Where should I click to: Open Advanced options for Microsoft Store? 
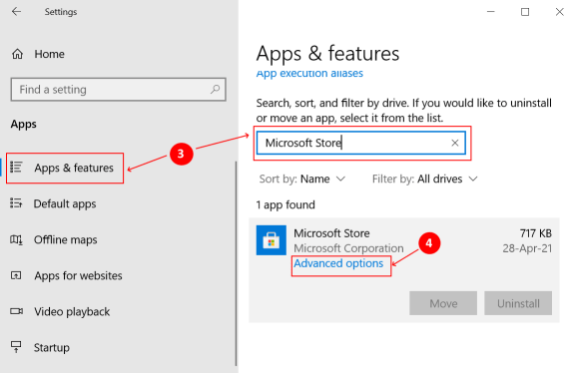pyautogui.click(x=338, y=263)
